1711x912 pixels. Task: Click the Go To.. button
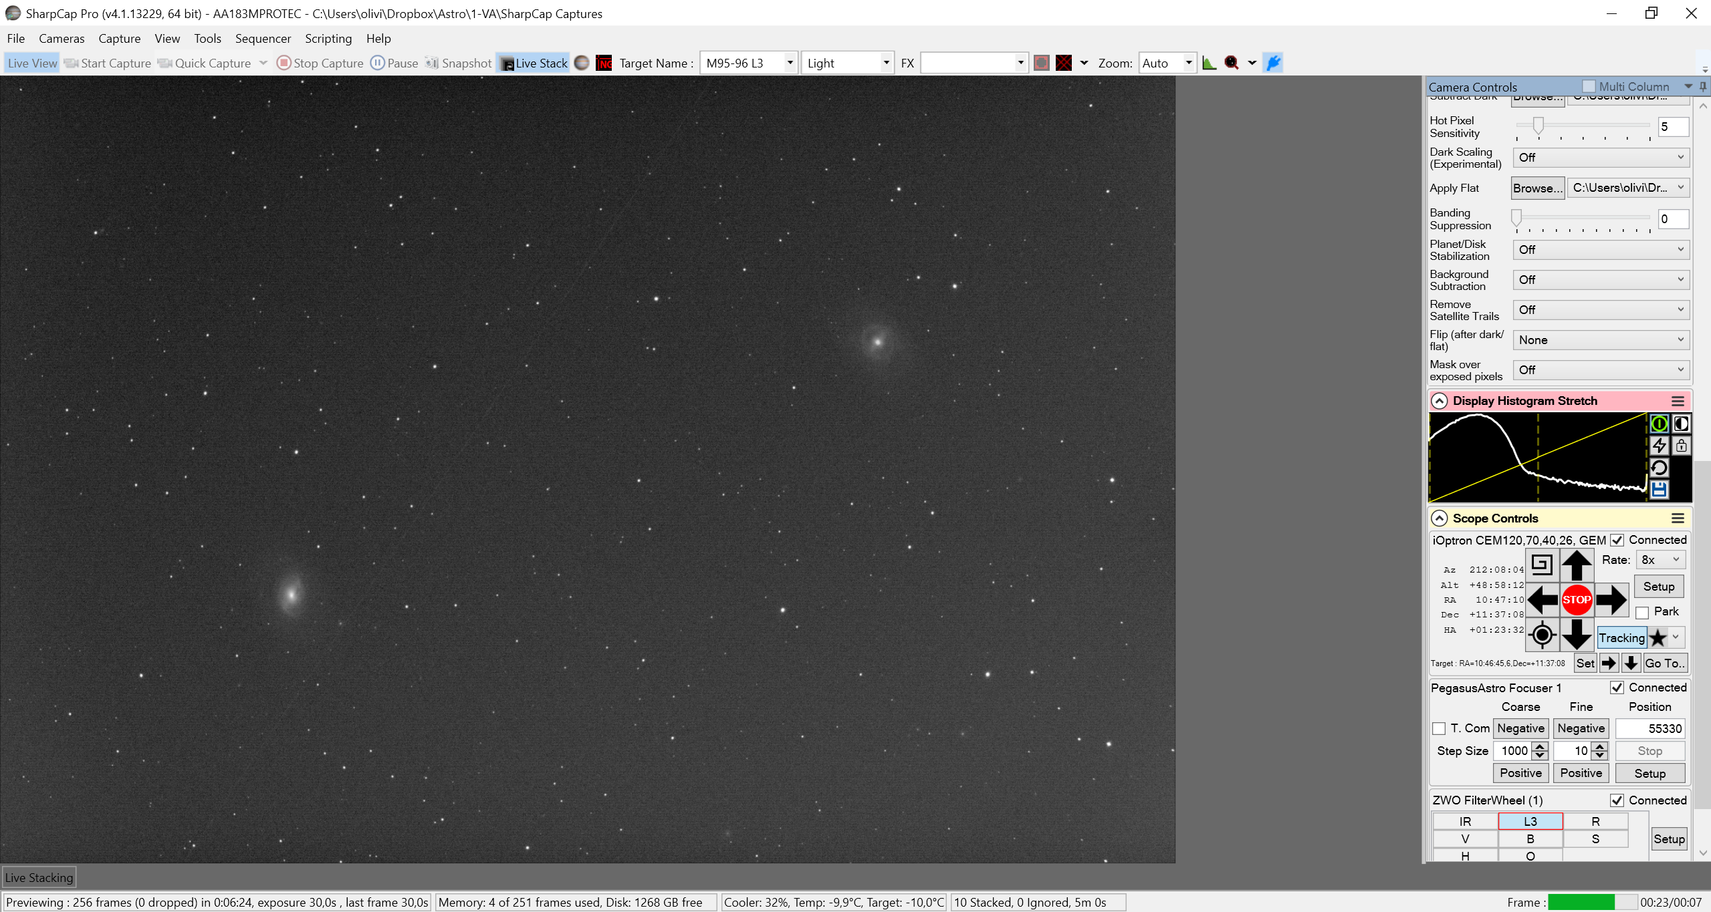(1664, 663)
